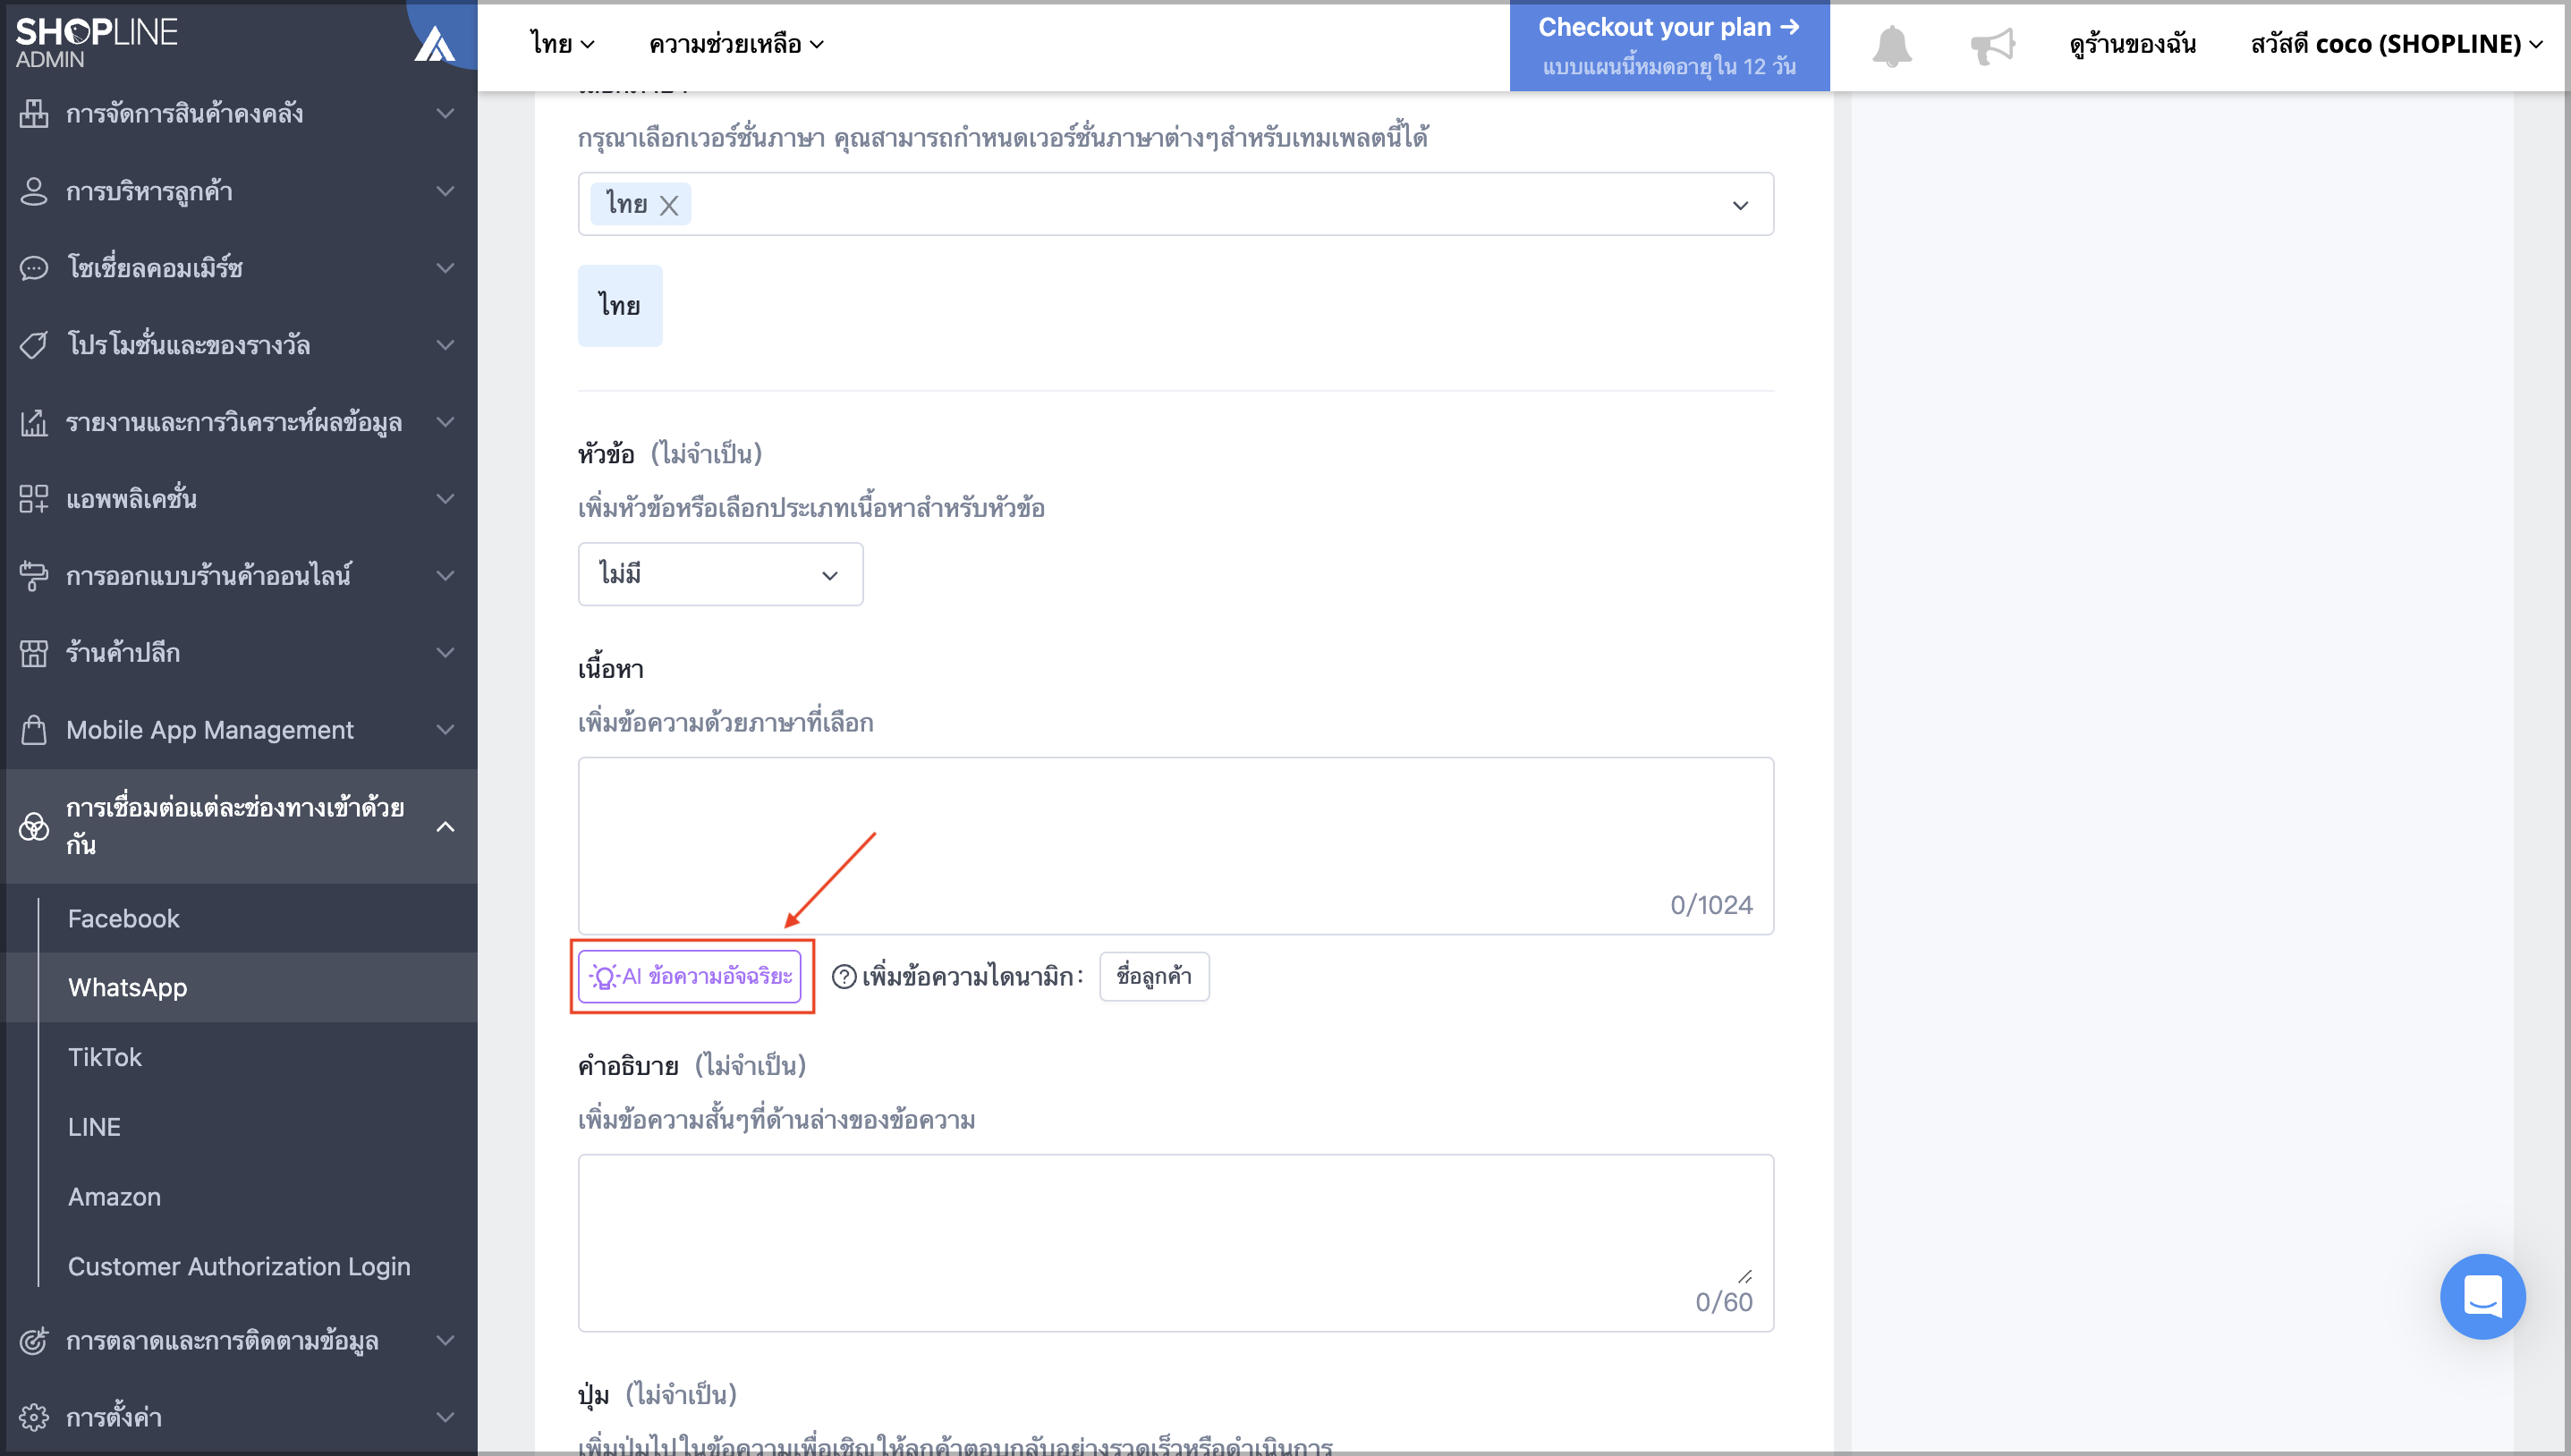Click the applications grid icon
Screen dimensions: 2571x1456
point(34,499)
